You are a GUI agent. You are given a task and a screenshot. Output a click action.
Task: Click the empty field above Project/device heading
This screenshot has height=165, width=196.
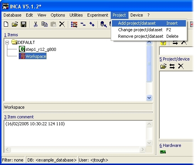(176, 51)
